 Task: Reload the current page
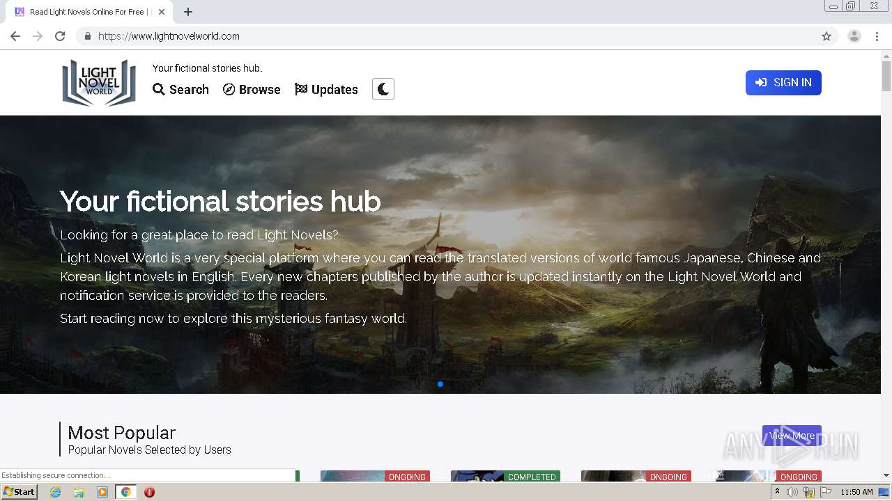[x=60, y=36]
